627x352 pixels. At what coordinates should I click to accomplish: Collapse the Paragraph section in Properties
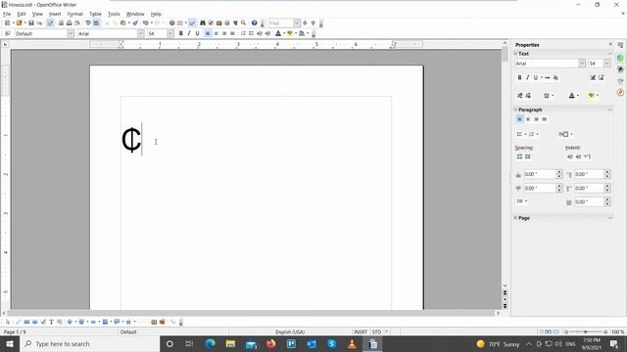[515, 110]
